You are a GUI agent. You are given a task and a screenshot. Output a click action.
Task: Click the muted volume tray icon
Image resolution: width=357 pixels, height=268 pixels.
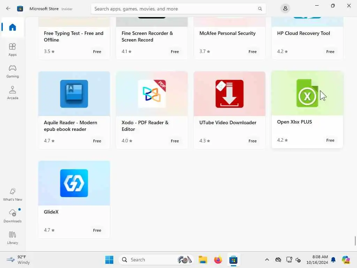tap(298, 260)
